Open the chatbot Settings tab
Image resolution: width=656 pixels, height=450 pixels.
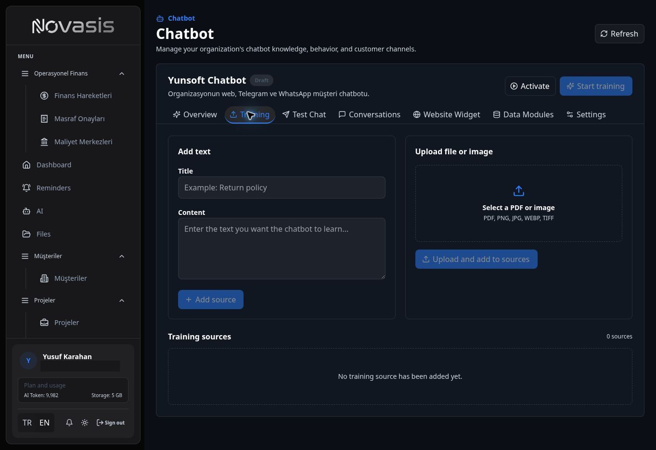click(x=586, y=114)
